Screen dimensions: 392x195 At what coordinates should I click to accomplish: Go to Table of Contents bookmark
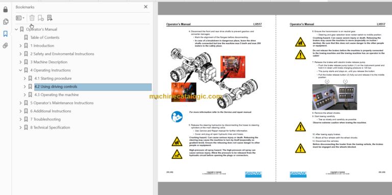coord(45,37)
